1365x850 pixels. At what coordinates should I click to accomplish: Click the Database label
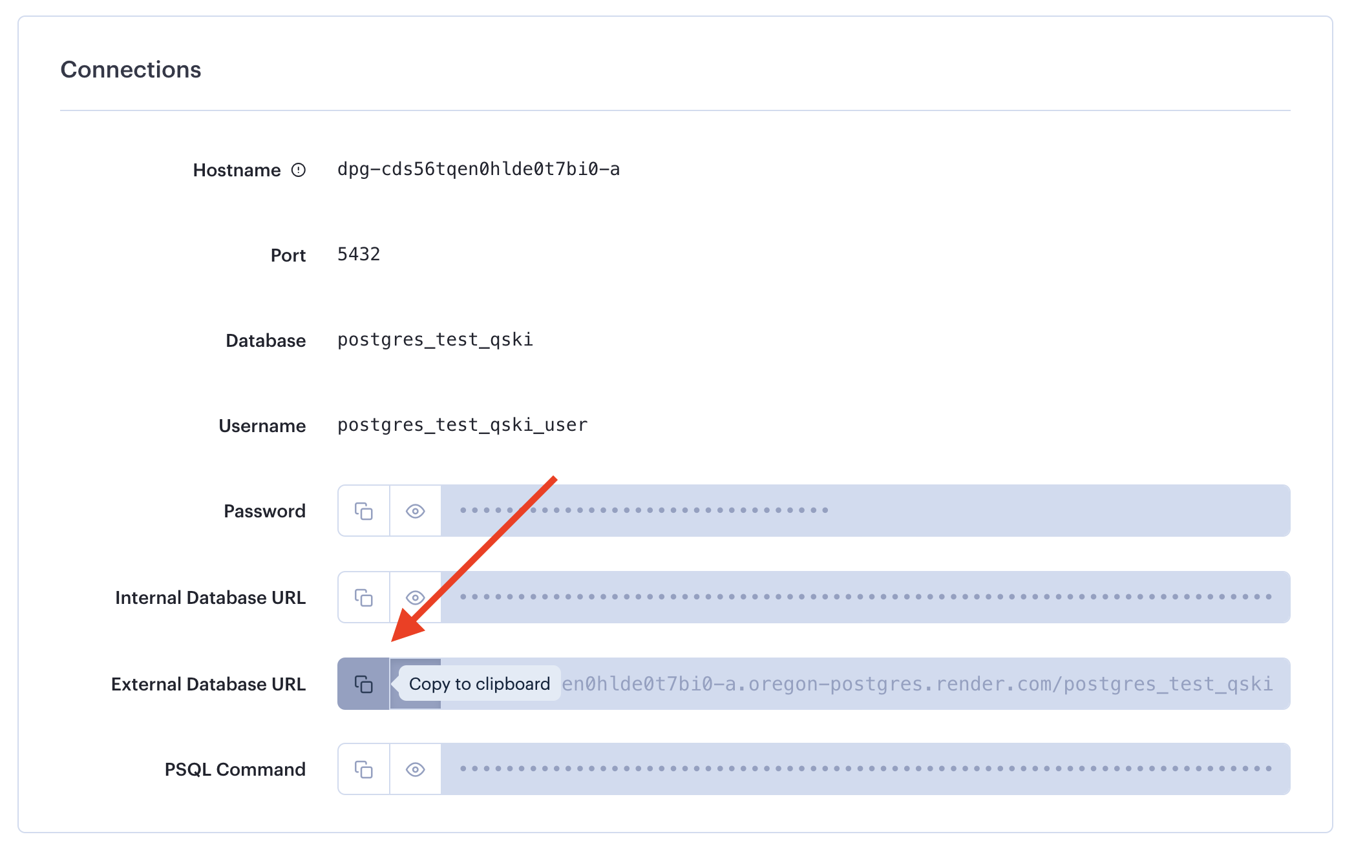[266, 340]
